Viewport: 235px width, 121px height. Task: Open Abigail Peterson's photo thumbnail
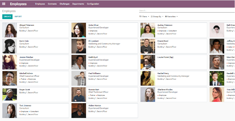coord(10,30)
